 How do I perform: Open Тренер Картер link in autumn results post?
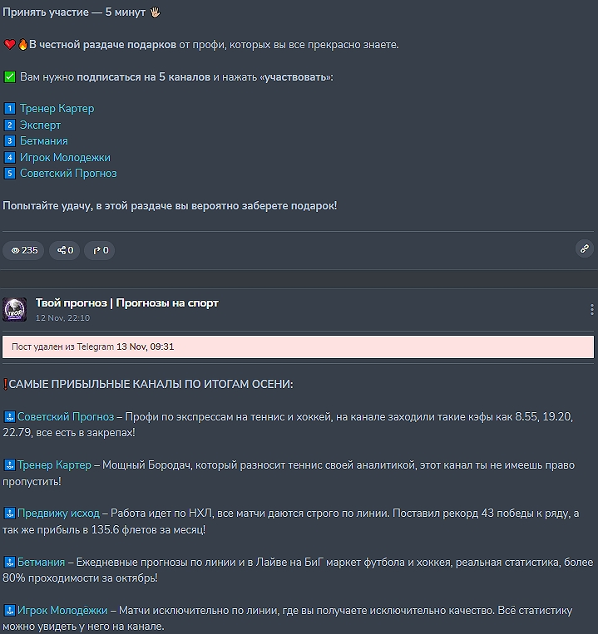tap(54, 464)
